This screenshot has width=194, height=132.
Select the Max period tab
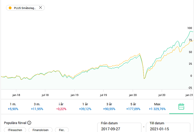[x=157, y=106]
